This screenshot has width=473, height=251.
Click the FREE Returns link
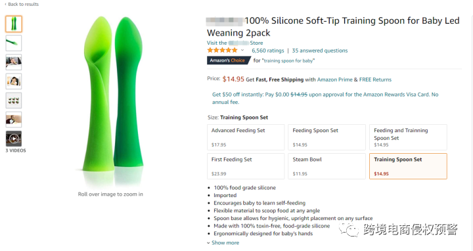pos(375,80)
